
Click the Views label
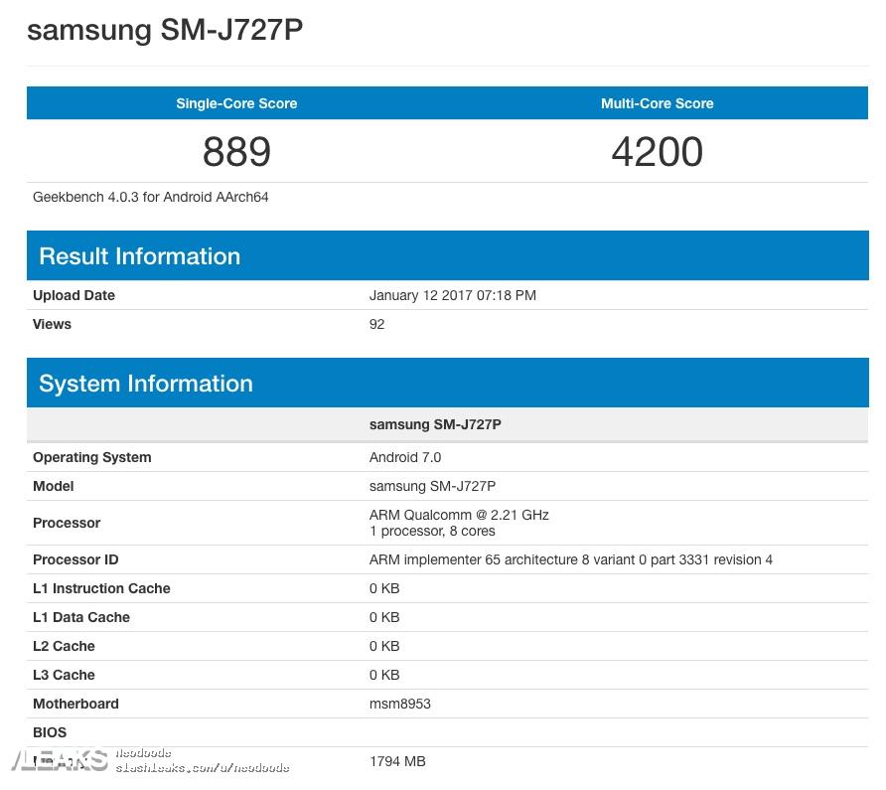(x=52, y=324)
